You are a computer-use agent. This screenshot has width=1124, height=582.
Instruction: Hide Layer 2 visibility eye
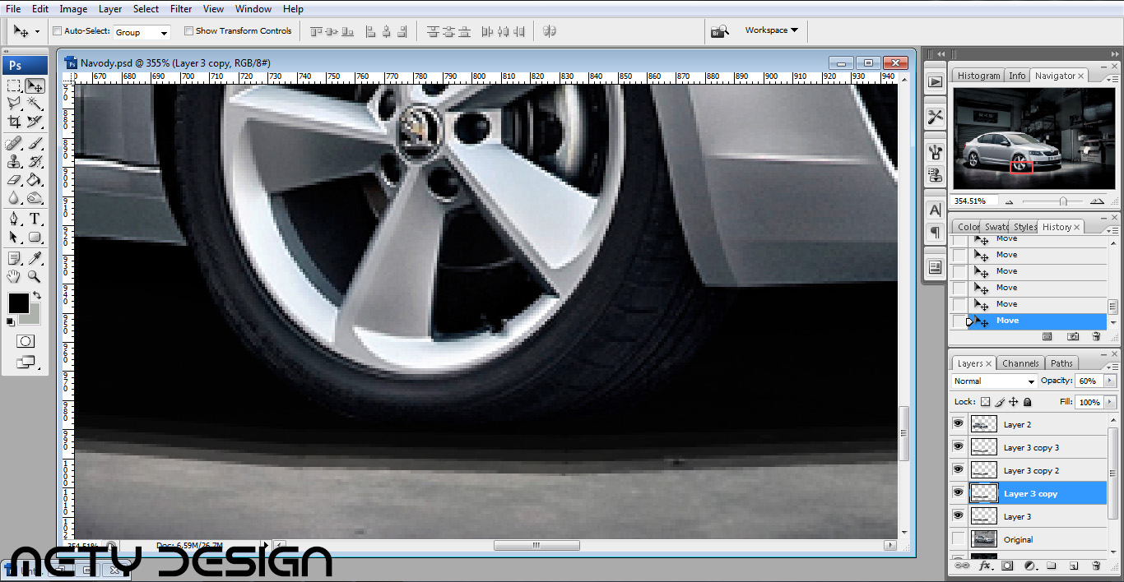click(x=958, y=424)
